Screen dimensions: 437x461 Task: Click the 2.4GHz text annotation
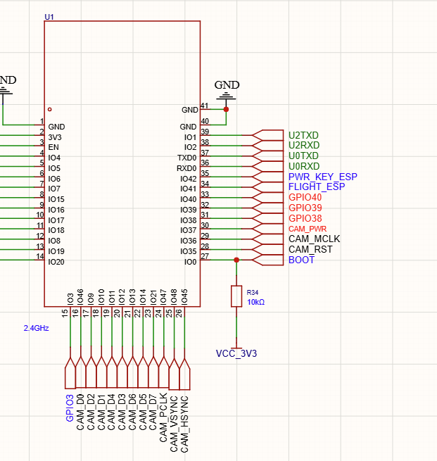click(x=36, y=328)
